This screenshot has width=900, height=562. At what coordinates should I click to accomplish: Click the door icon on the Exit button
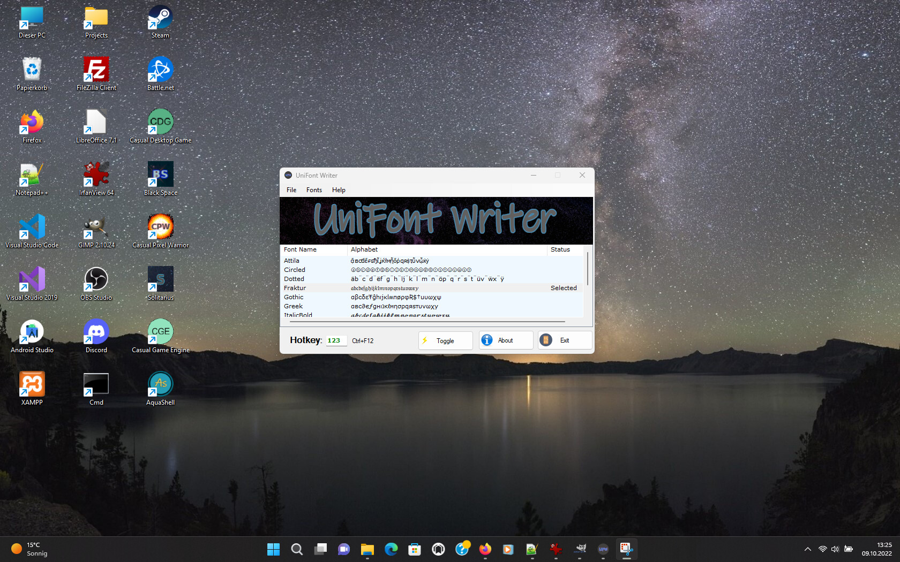tap(545, 340)
